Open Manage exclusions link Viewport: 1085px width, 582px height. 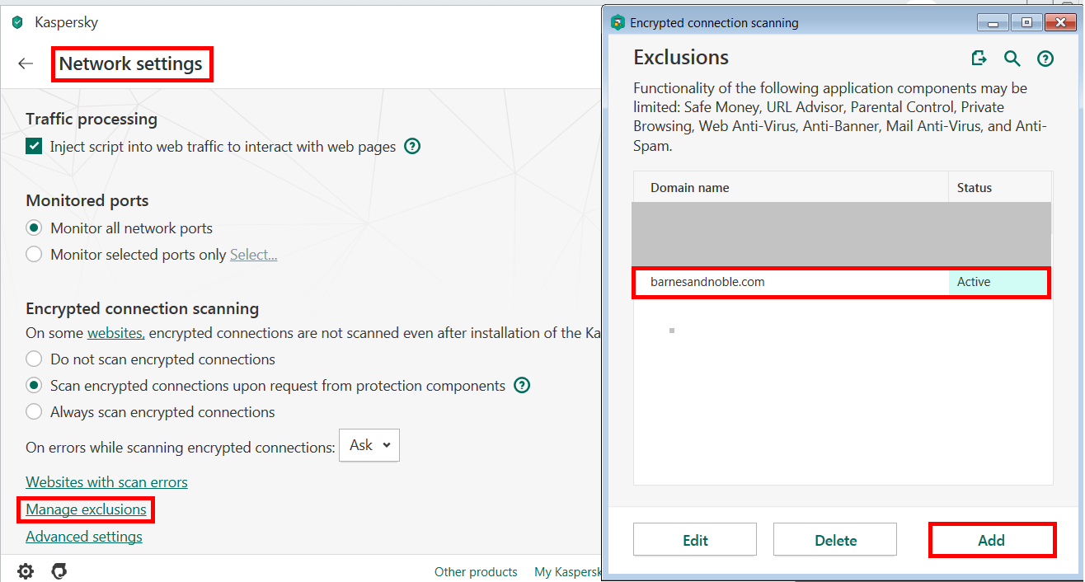point(86,509)
